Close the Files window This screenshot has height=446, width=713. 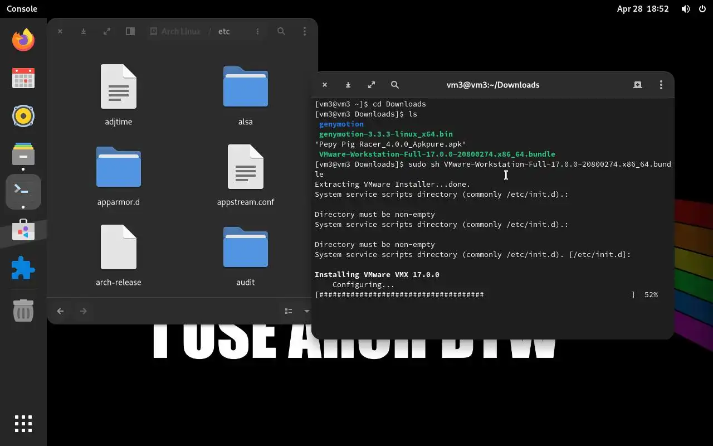point(60,31)
